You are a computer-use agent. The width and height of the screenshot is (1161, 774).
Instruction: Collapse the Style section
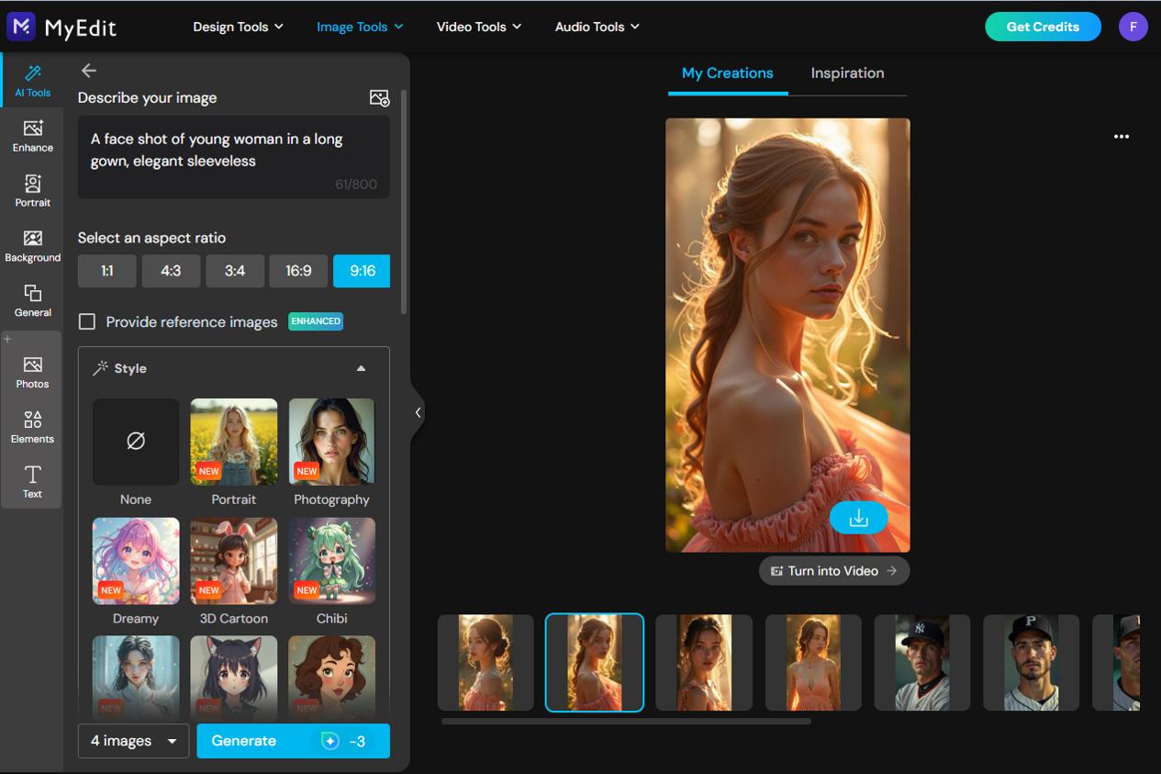pos(361,367)
